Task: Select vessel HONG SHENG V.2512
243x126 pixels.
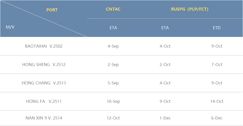Action: [44, 65]
